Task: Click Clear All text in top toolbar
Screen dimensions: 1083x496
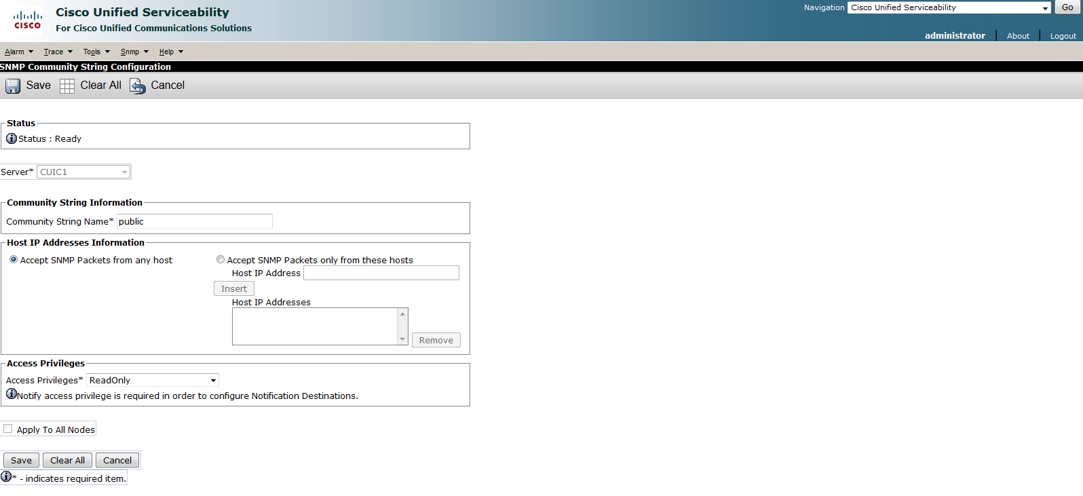Action: click(101, 85)
